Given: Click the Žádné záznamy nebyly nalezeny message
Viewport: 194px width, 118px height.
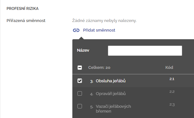Looking at the screenshot, I should click(x=104, y=21).
